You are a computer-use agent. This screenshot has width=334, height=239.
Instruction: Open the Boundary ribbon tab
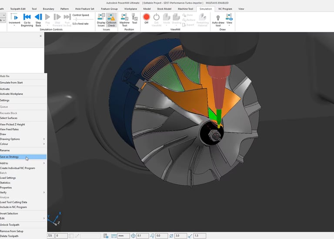click(x=48, y=9)
